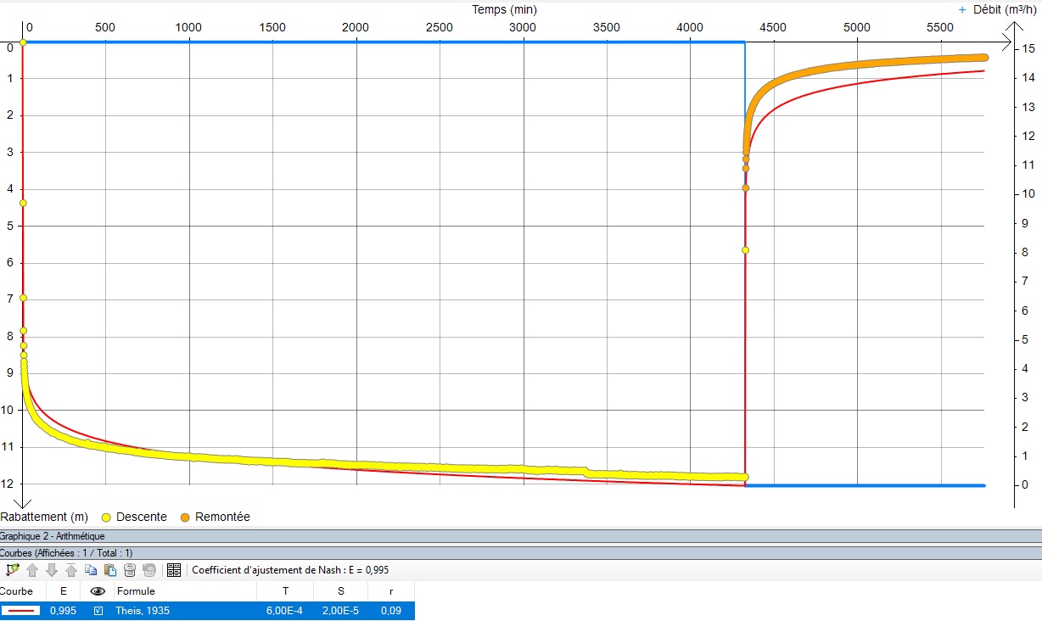Screen dimensions: 1042x621
Task: Click the move curve up arrow
Action: click(33, 570)
